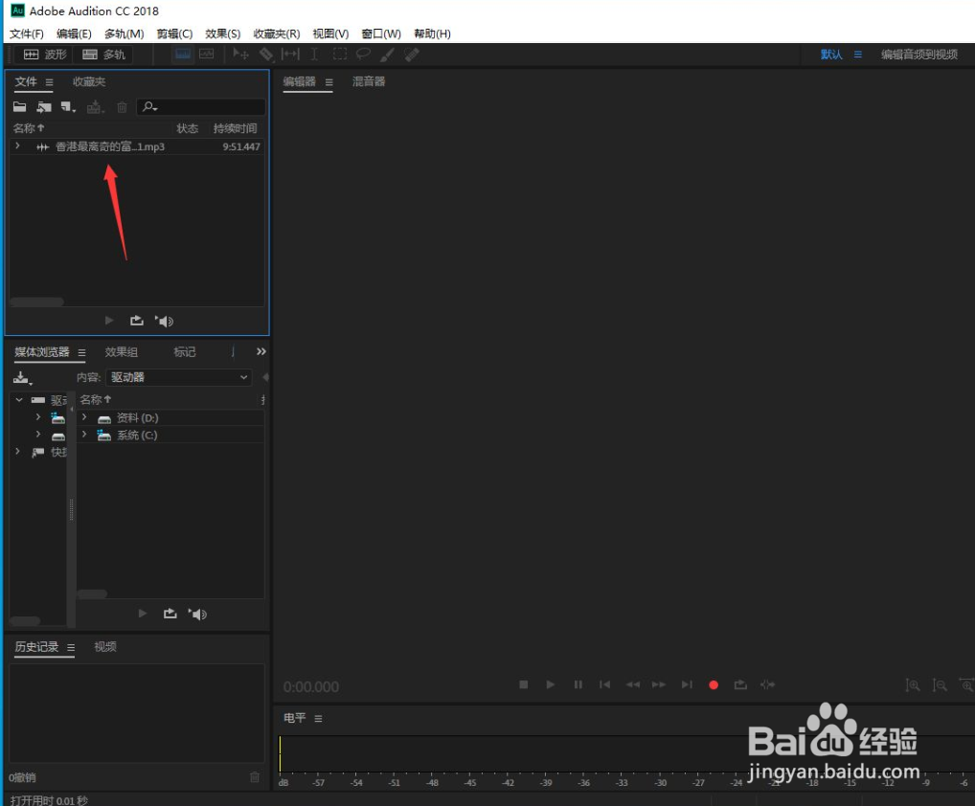The height and width of the screenshot is (806, 975).
Task: Switch to the 视频 tab
Action: pos(105,647)
